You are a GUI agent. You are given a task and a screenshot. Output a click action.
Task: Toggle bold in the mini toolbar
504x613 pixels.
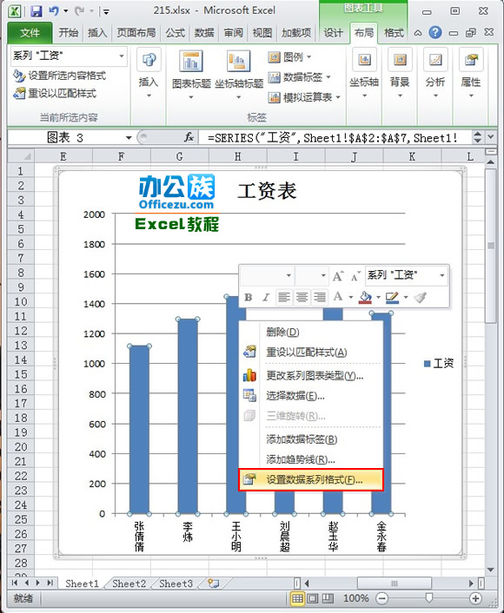pos(248,298)
